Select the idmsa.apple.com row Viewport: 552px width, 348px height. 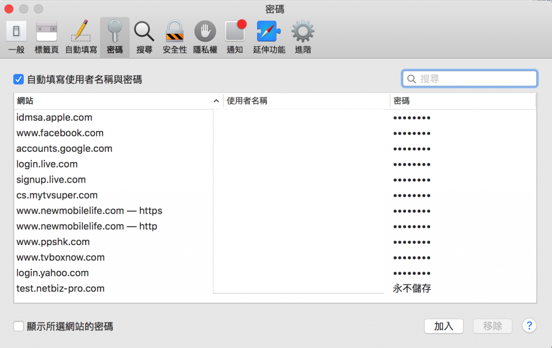coord(275,117)
